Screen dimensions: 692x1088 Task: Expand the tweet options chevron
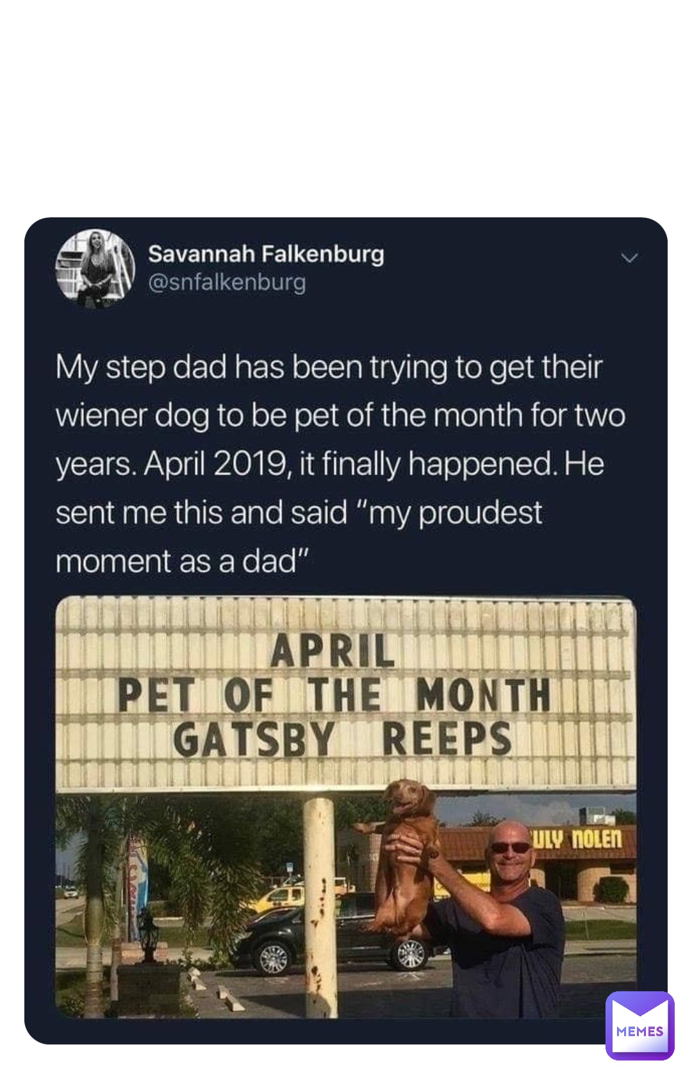click(630, 258)
